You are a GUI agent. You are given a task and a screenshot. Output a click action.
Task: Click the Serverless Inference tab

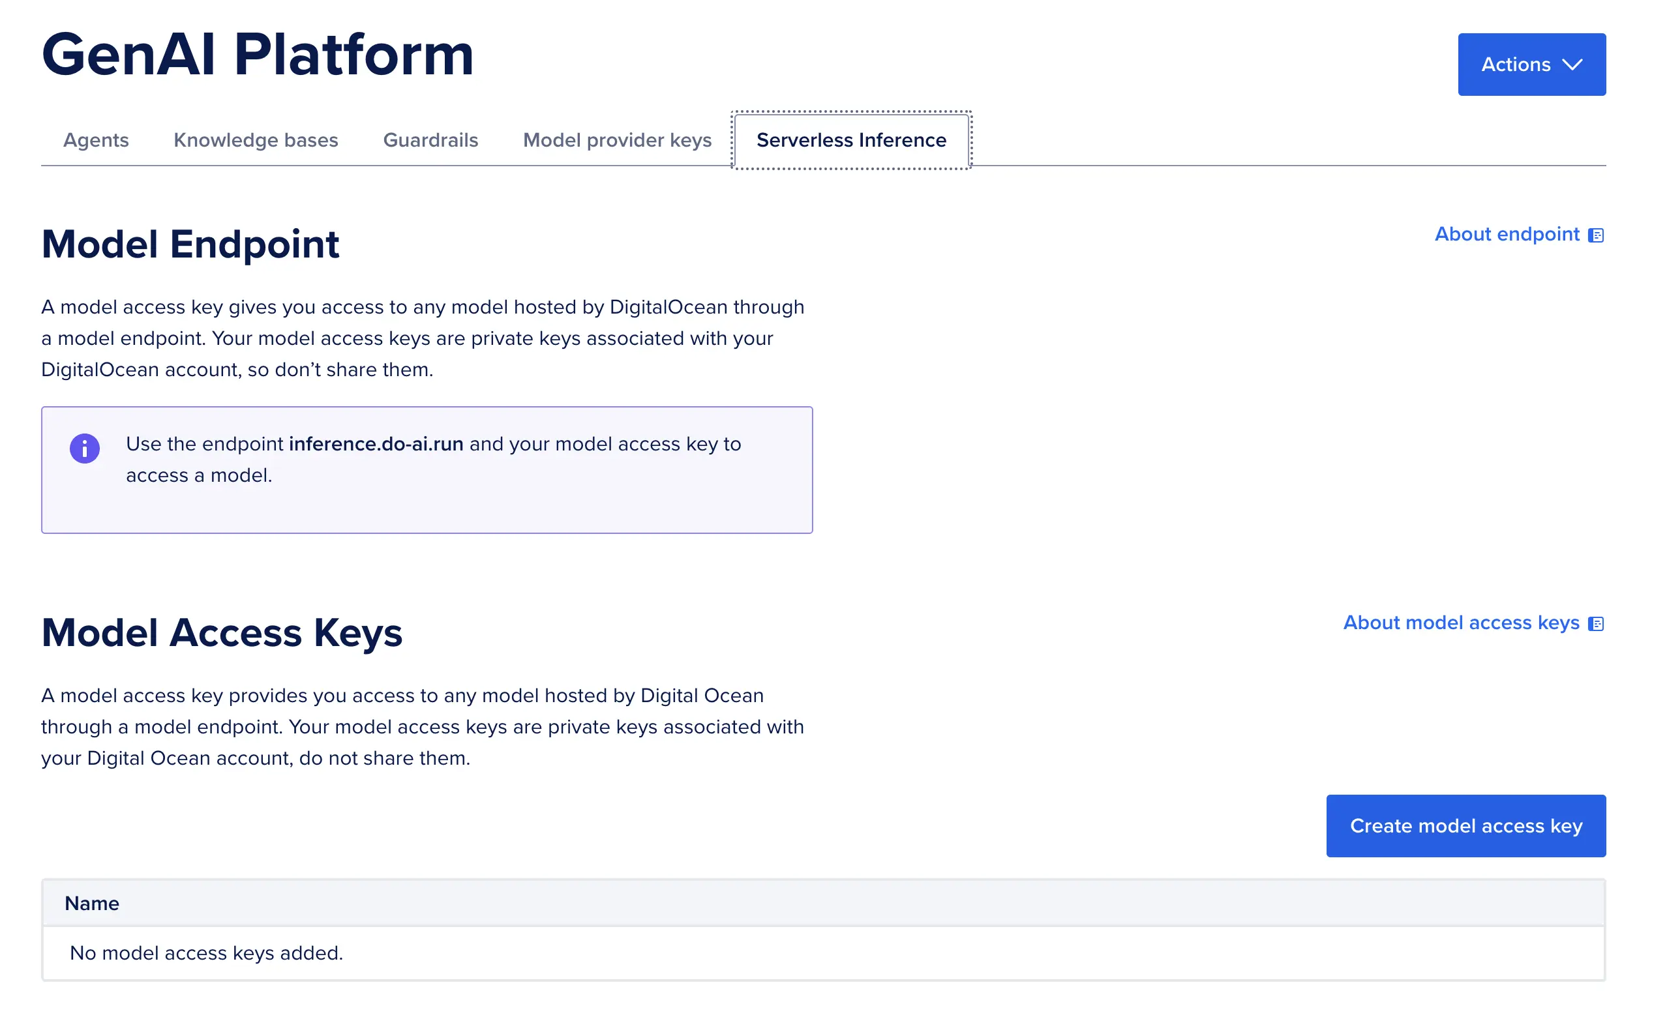[851, 140]
